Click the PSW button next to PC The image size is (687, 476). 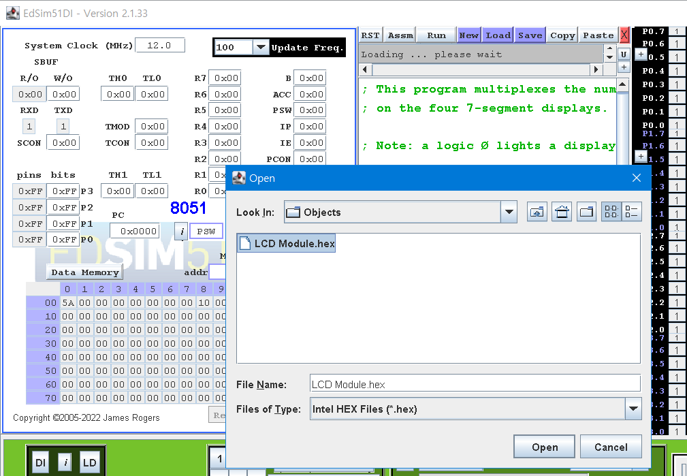coord(206,232)
